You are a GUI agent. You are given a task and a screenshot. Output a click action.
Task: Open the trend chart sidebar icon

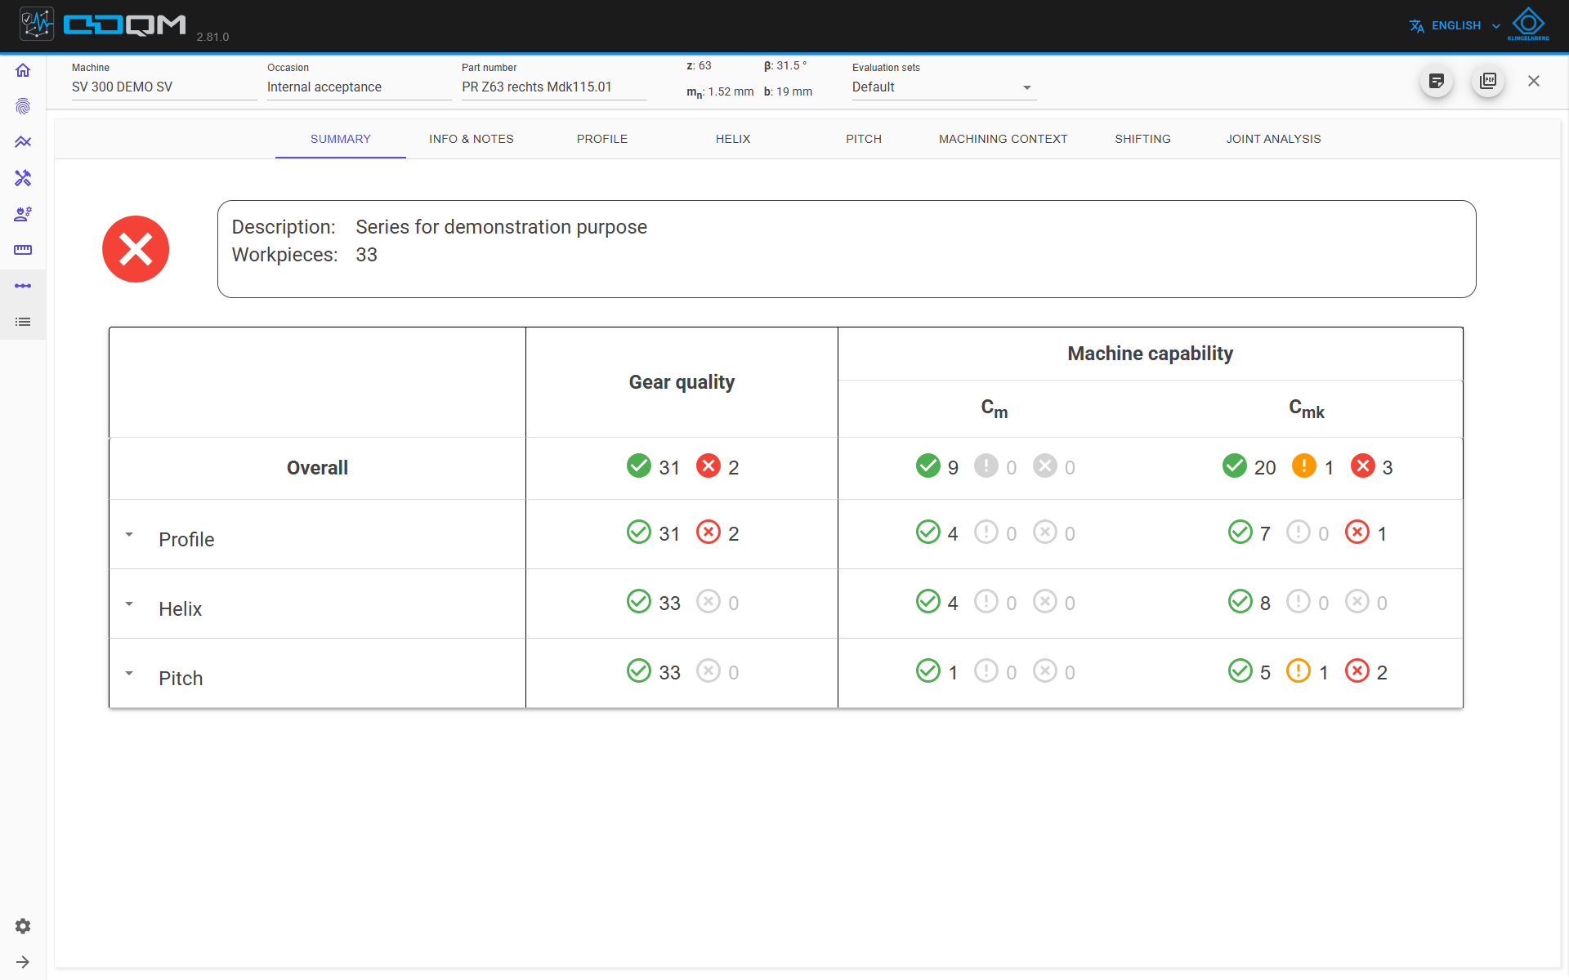click(23, 142)
